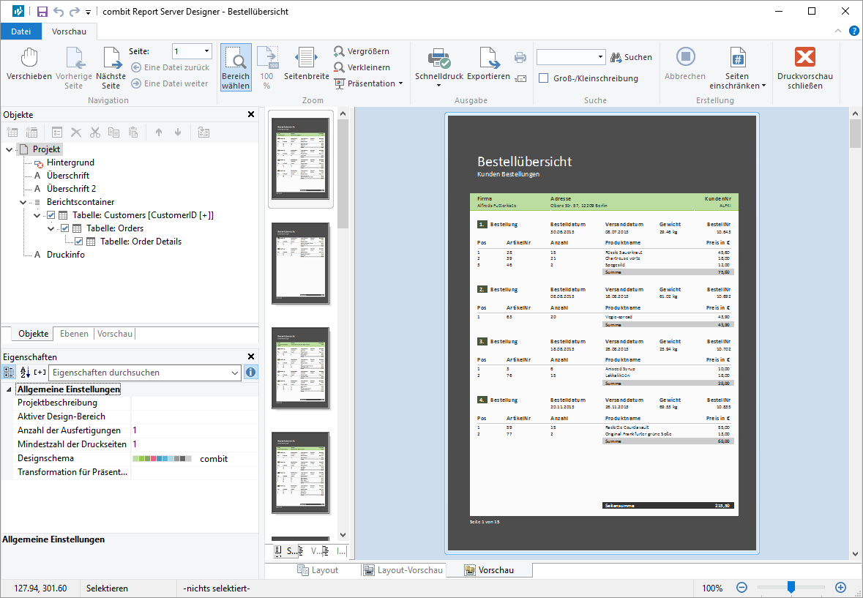Uncheck the Tabelle: Orders checkbox
This screenshot has width=863, height=598.
tap(65, 228)
